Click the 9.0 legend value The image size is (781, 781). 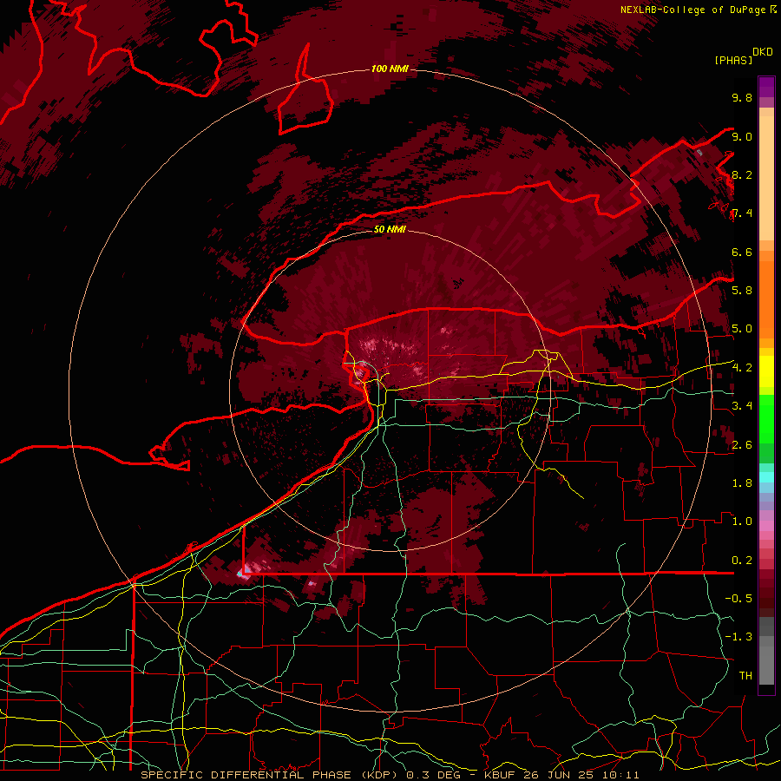742,136
